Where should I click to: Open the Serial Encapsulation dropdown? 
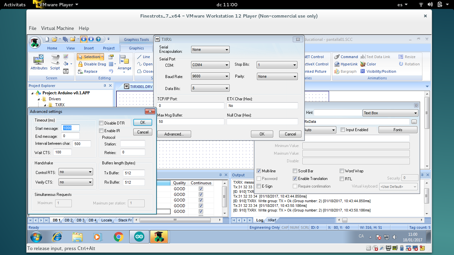[x=210, y=49]
